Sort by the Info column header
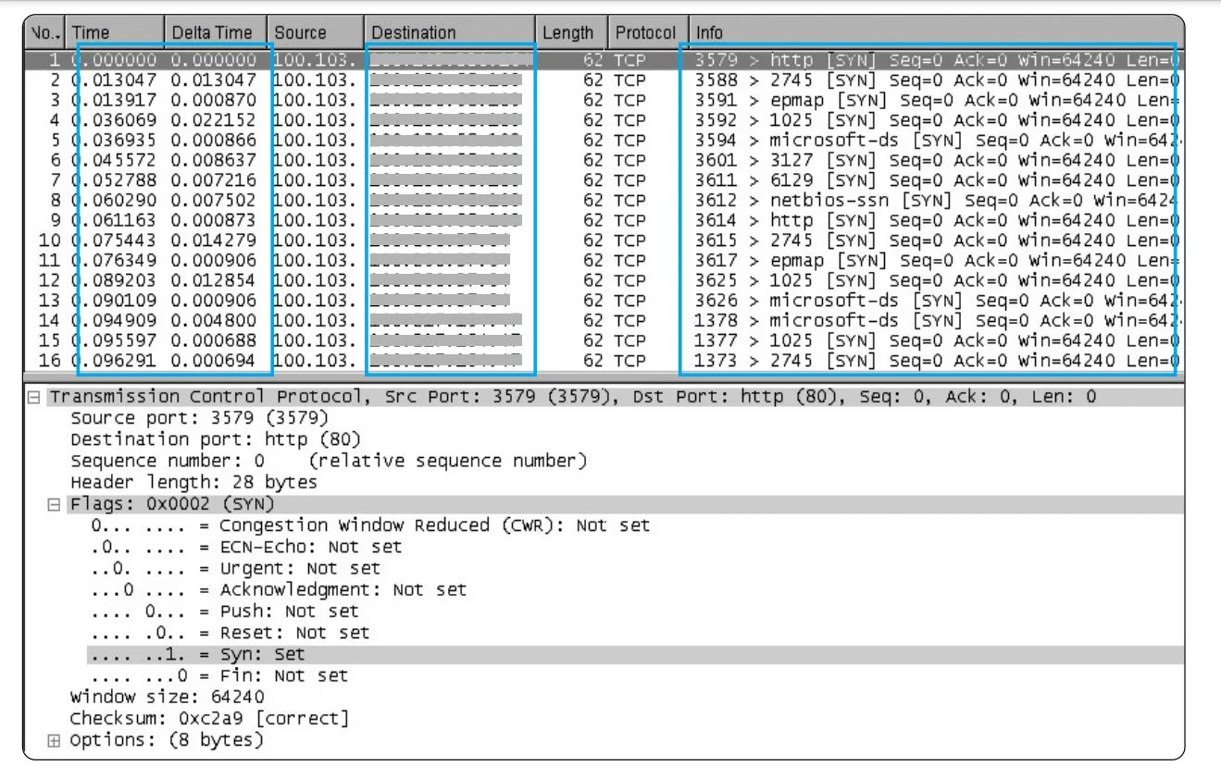1221x778 pixels. pyautogui.click(x=936, y=32)
